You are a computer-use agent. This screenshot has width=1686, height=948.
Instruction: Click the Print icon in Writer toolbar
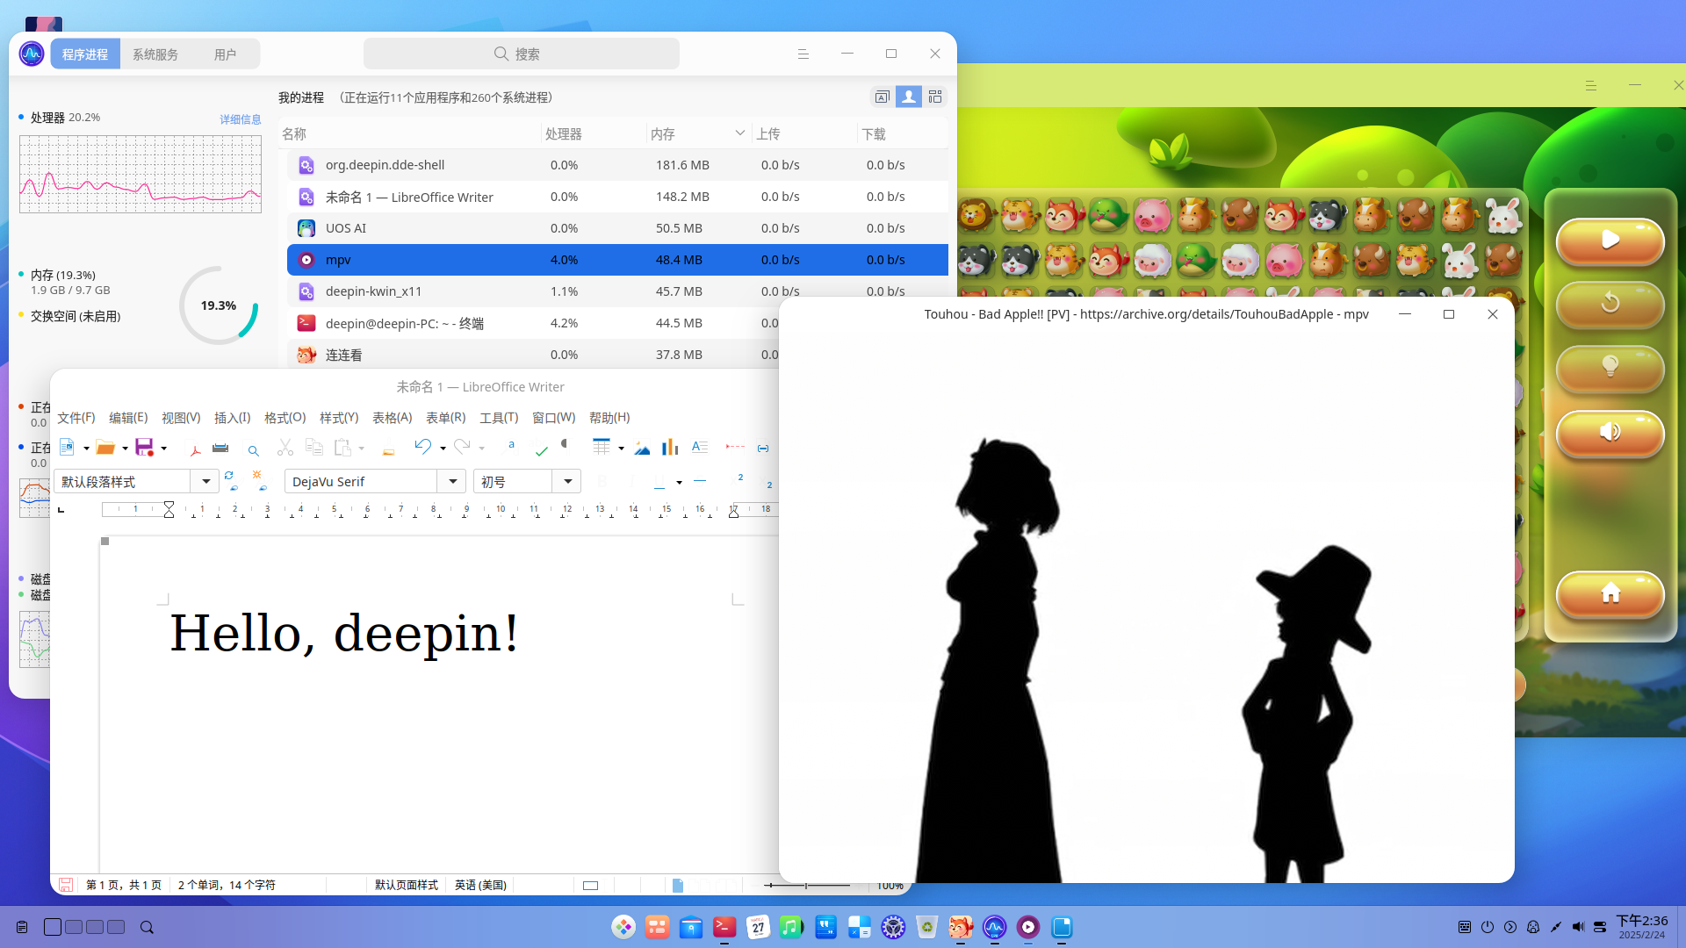click(220, 448)
